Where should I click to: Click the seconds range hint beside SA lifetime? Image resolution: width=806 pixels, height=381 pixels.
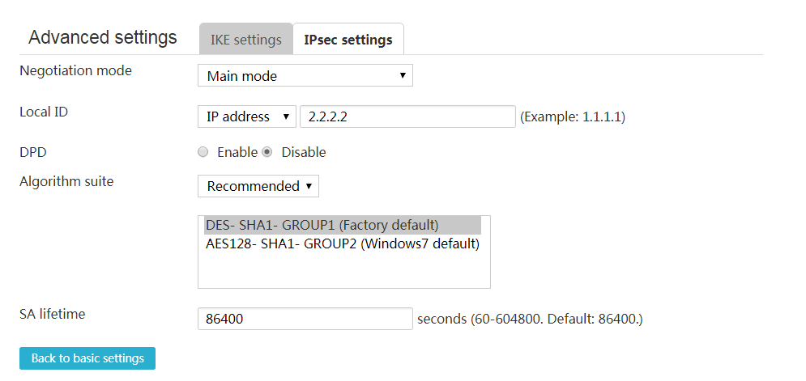click(530, 320)
